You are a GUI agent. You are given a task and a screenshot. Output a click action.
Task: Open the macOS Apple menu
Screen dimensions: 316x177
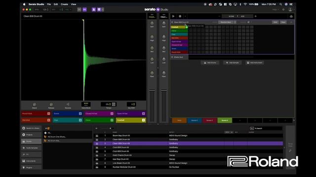[24, 4]
